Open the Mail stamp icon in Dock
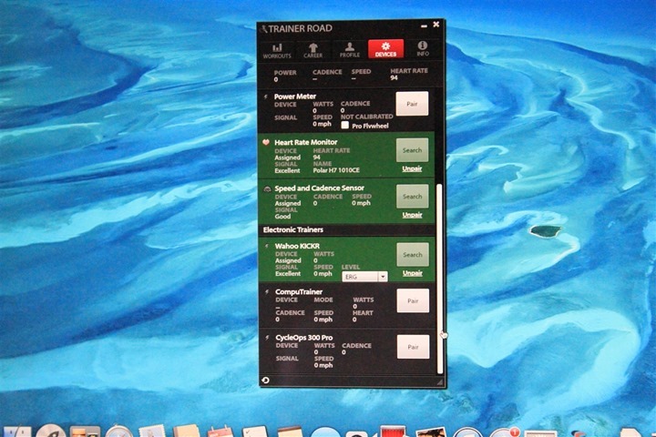 click(152, 432)
